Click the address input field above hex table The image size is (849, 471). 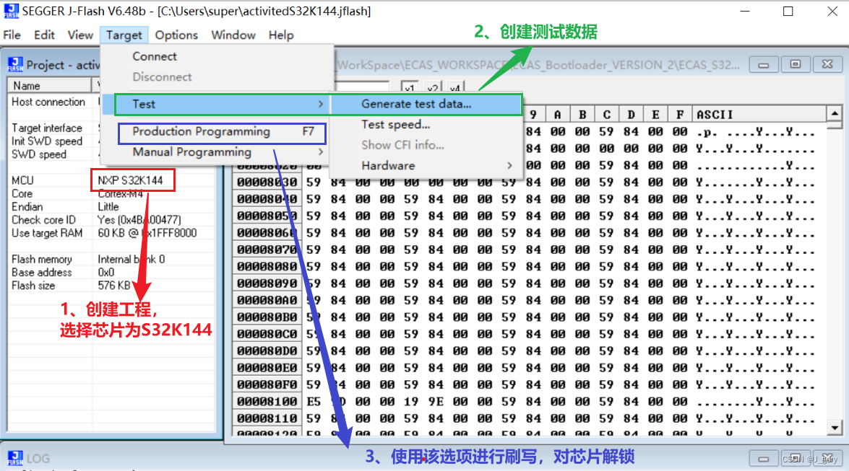[x=362, y=87]
